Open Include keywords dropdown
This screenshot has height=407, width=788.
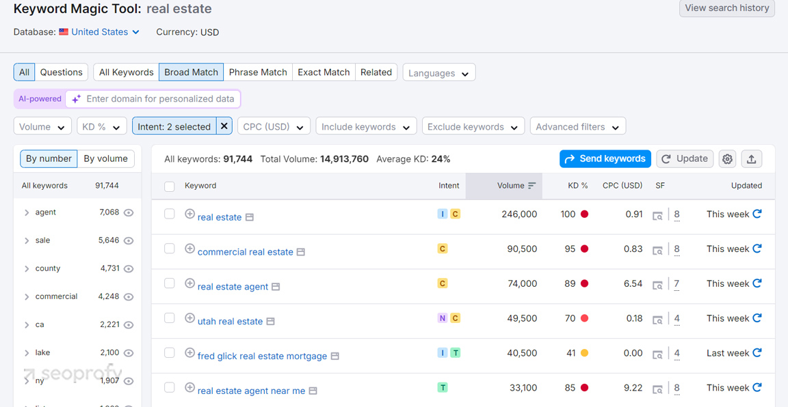[x=367, y=126]
